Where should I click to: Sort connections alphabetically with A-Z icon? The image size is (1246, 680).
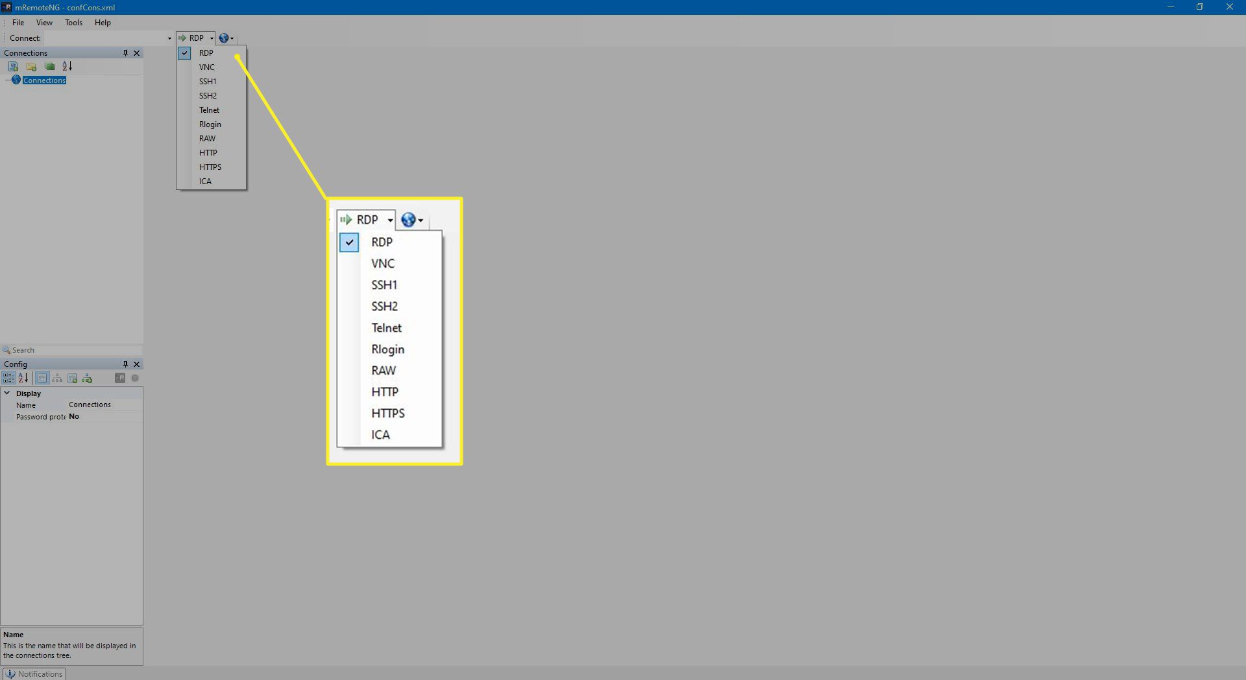click(x=67, y=66)
